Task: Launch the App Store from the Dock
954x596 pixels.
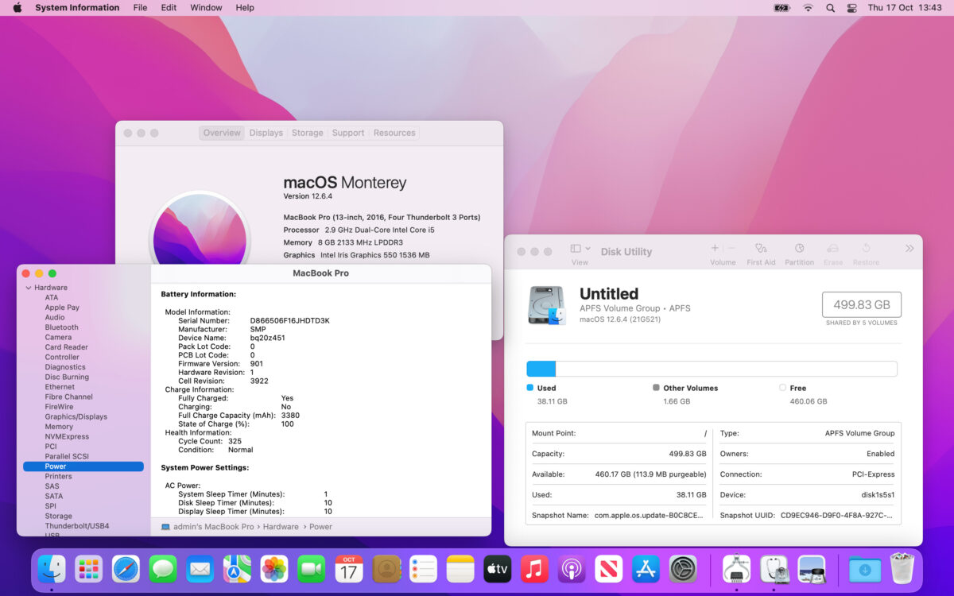Action: 646,568
